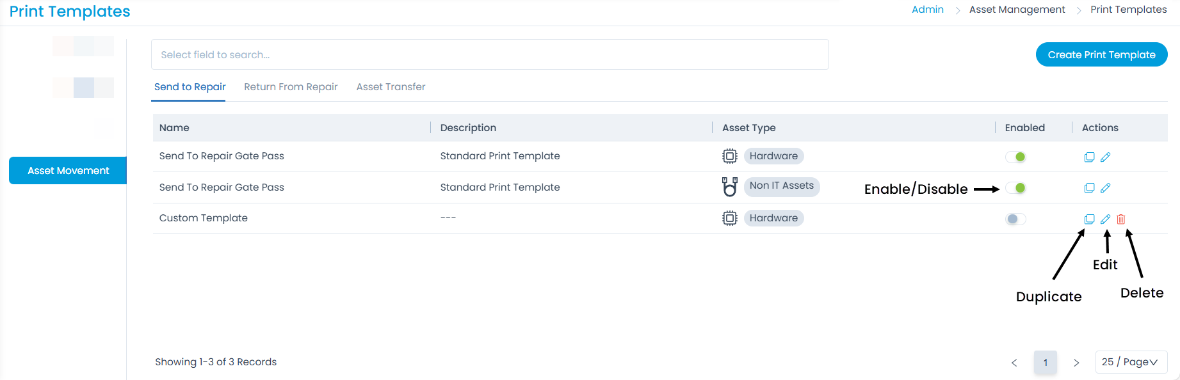This screenshot has width=1180, height=380.
Task: Open the 25 / Page dropdown
Action: (1131, 362)
